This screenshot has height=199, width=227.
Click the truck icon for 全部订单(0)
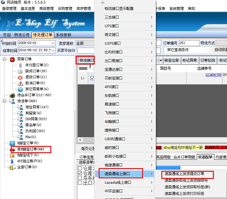(12, 167)
